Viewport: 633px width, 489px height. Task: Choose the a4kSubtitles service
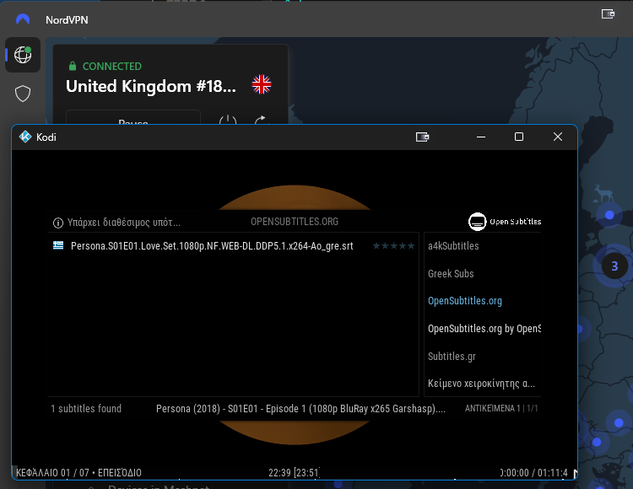click(x=453, y=246)
